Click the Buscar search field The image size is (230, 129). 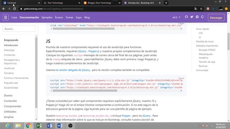click(x=19, y=29)
